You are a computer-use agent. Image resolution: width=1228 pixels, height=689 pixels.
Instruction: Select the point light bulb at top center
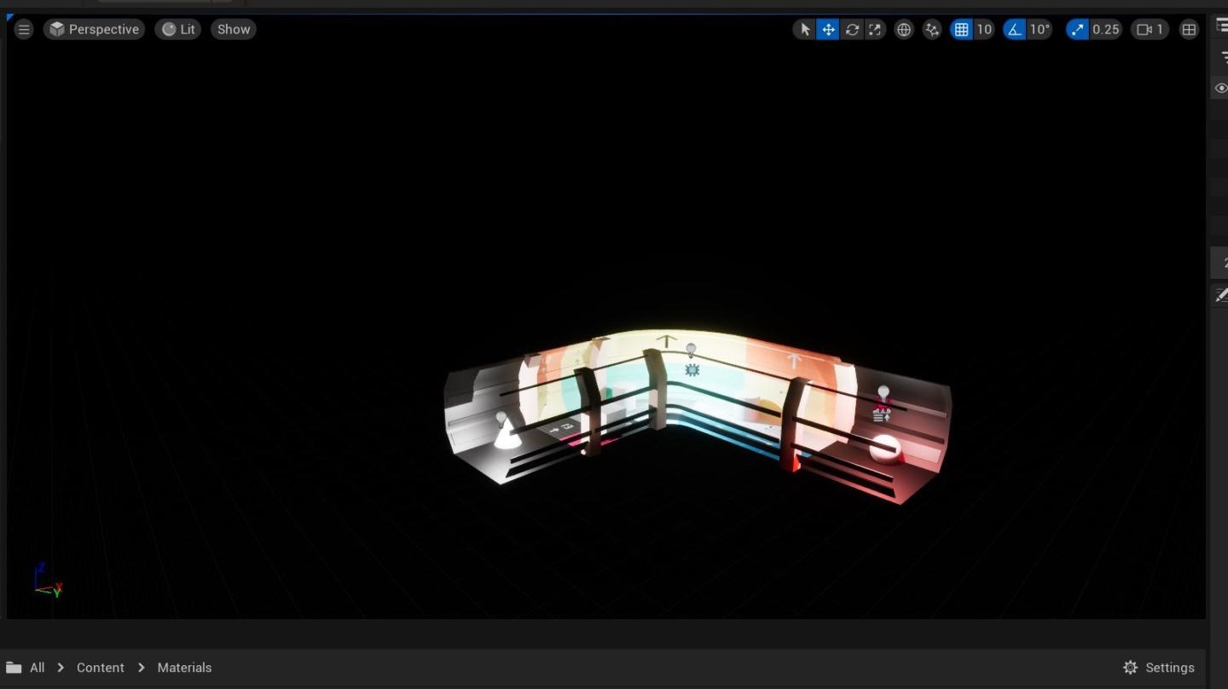[x=691, y=350]
